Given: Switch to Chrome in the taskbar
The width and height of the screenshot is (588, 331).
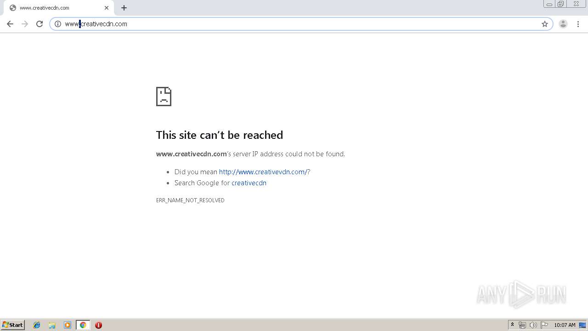Looking at the screenshot, I should (x=83, y=325).
